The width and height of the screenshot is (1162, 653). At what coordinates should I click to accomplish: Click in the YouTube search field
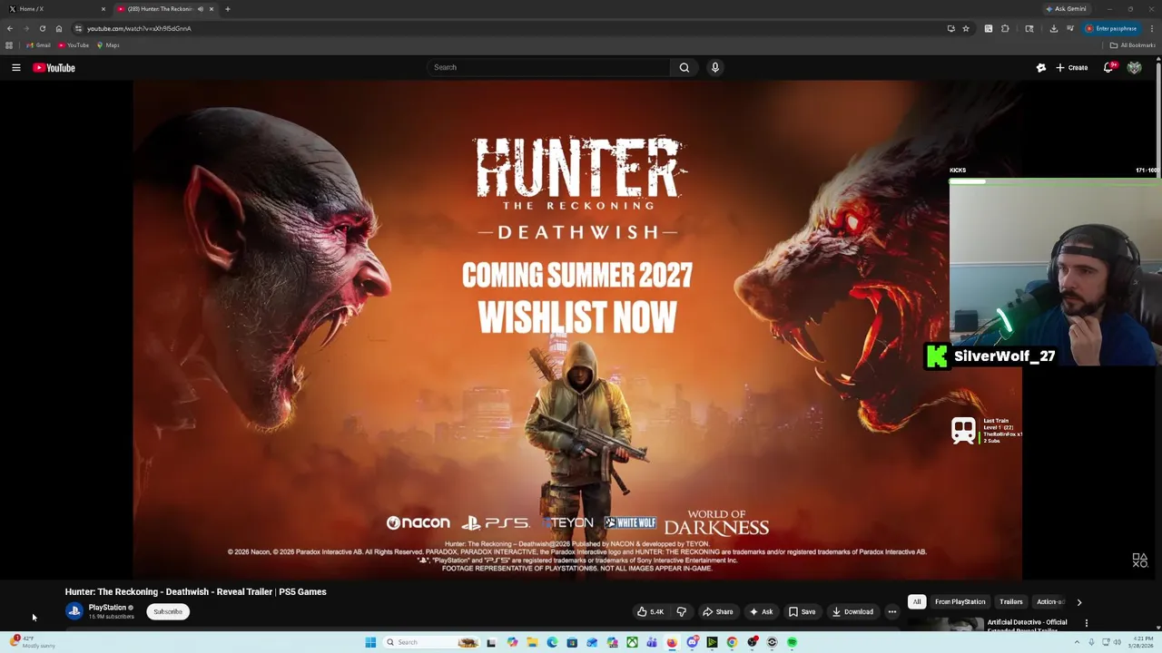[x=548, y=67]
